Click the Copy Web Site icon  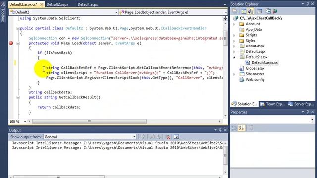pos(268,11)
